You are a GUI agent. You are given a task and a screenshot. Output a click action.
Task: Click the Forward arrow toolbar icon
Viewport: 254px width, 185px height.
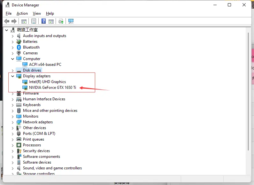click(14, 21)
